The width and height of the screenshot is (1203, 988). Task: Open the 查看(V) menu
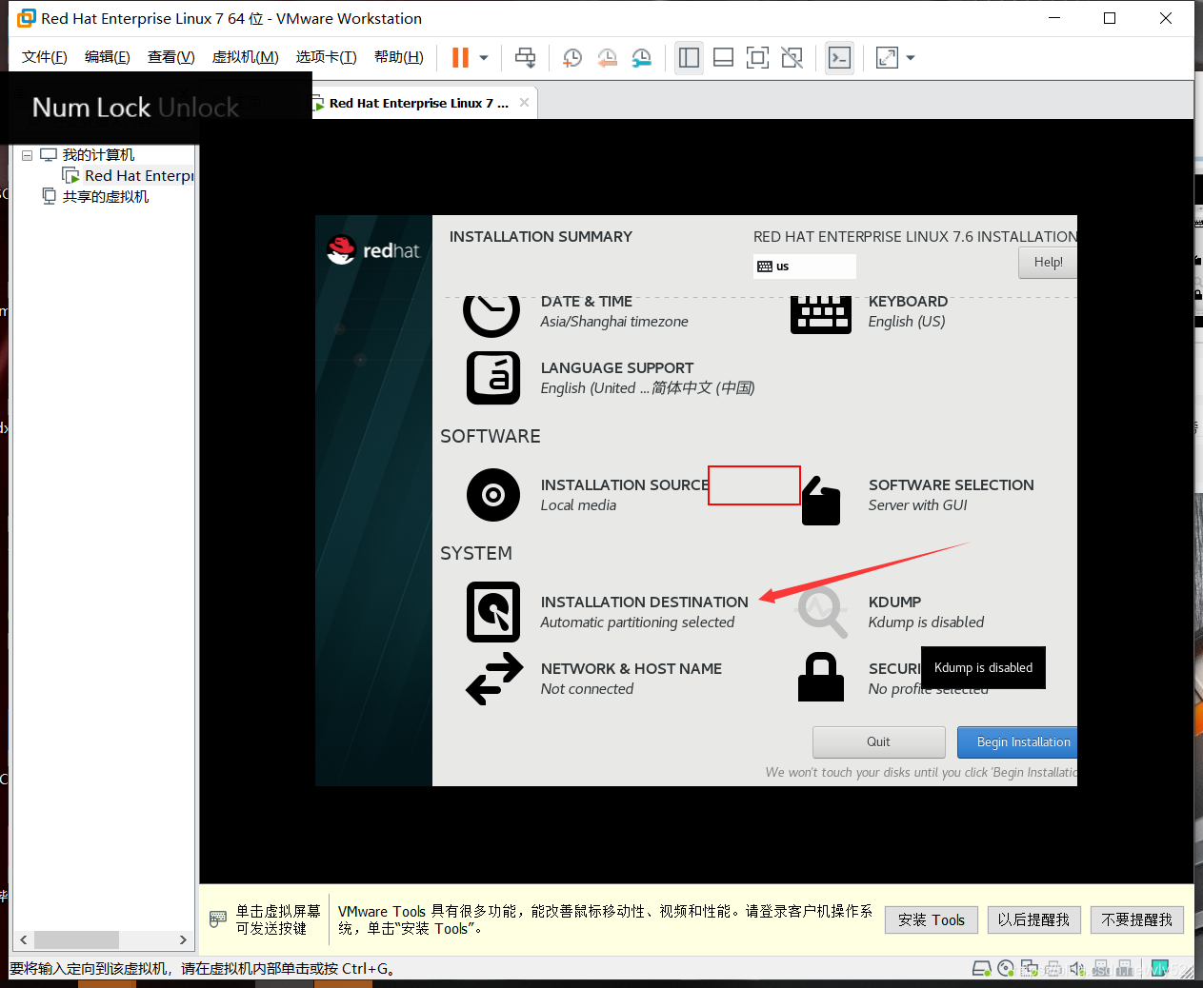coord(170,57)
